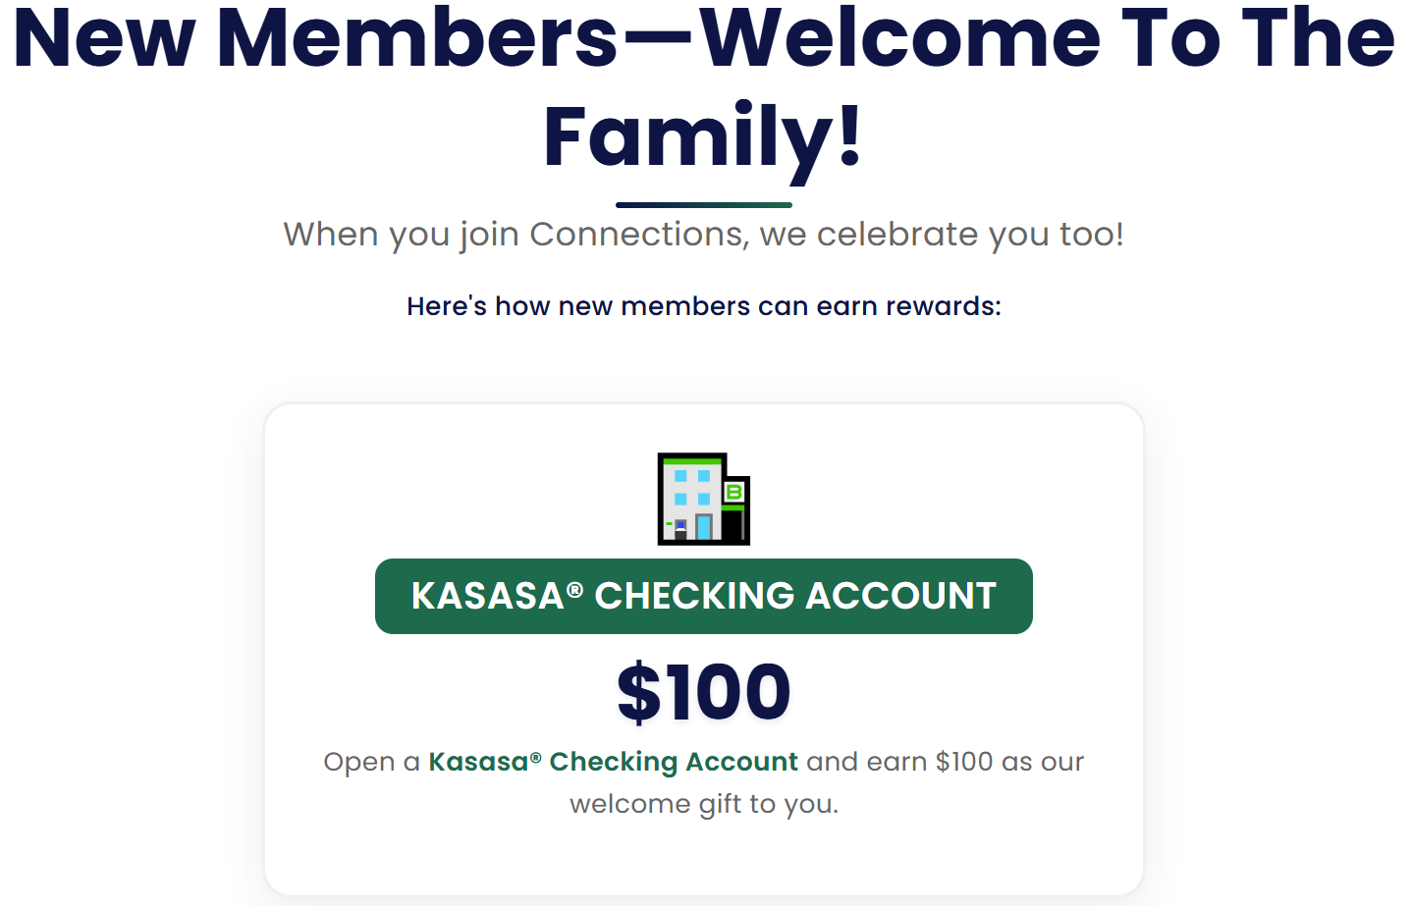Click the green divider line under heading
1411x906 pixels.
703,205
